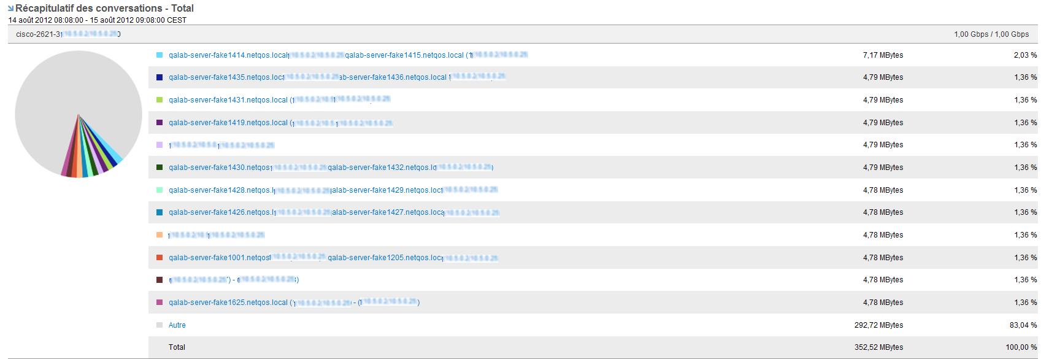Click the date range 14 août 2012 text

(x=97, y=20)
